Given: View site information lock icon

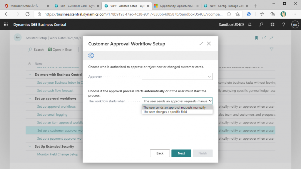Looking at the screenshot, I should click(39, 14).
